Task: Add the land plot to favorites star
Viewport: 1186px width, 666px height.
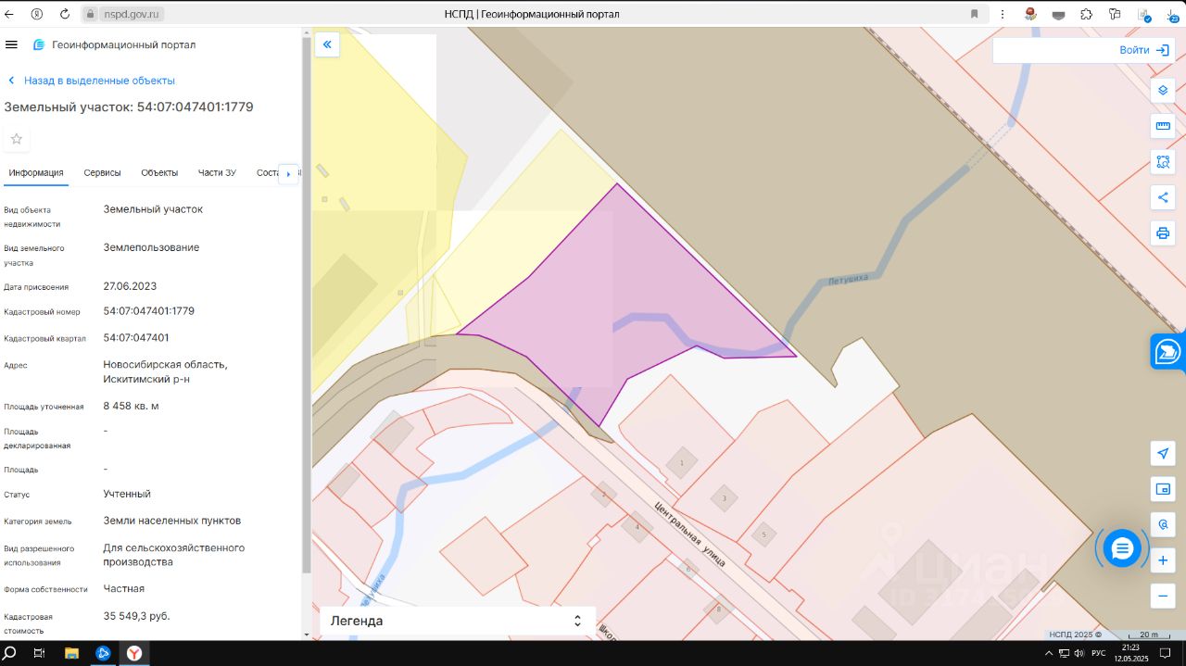Action: tap(17, 140)
